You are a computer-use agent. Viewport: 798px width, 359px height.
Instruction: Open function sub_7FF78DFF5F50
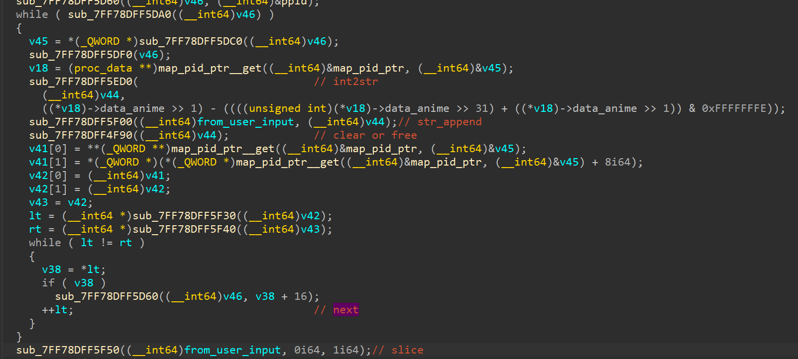point(68,350)
